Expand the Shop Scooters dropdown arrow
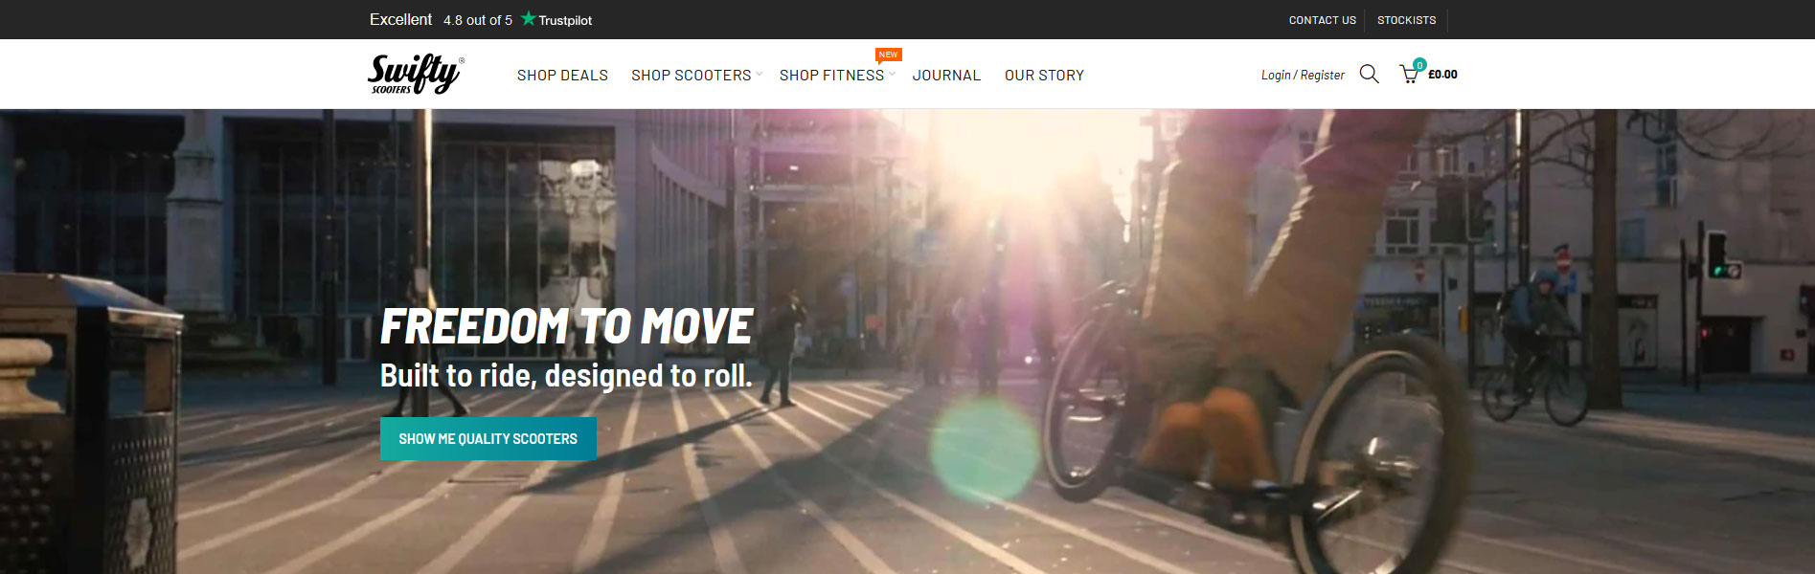Viewport: 1815px width, 574px height. point(759,74)
